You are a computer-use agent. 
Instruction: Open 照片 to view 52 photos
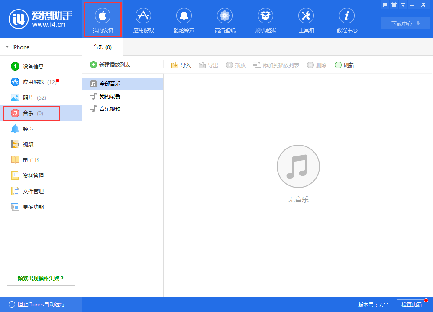tap(26, 97)
